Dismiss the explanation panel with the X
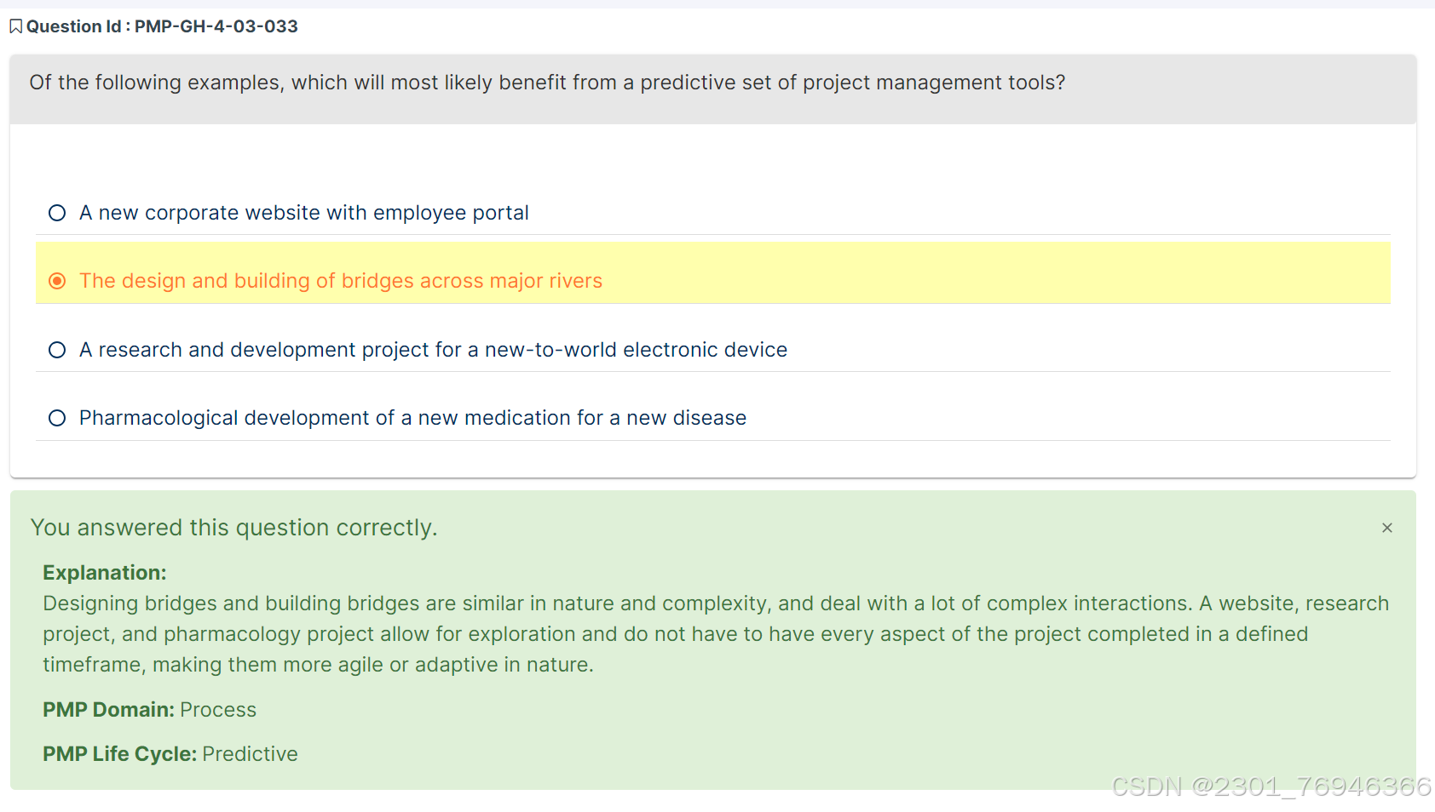 coord(1387,528)
